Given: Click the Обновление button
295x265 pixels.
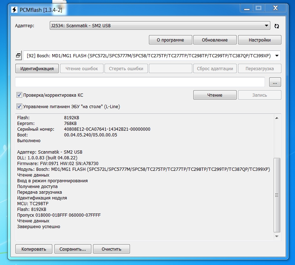Looking at the screenshot, I should click(215, 40).
